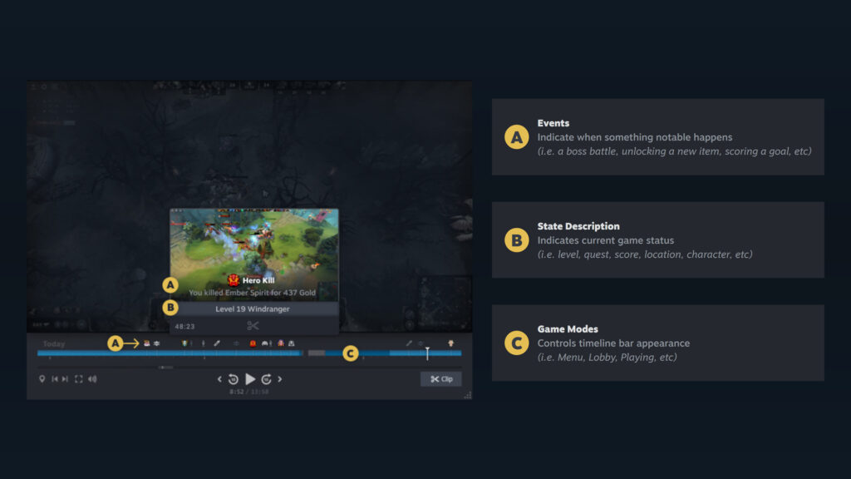This screenshot has height=479, width=851.
Task: Open the Hero Kill preview thumbnail
Action: pos(253,239)
